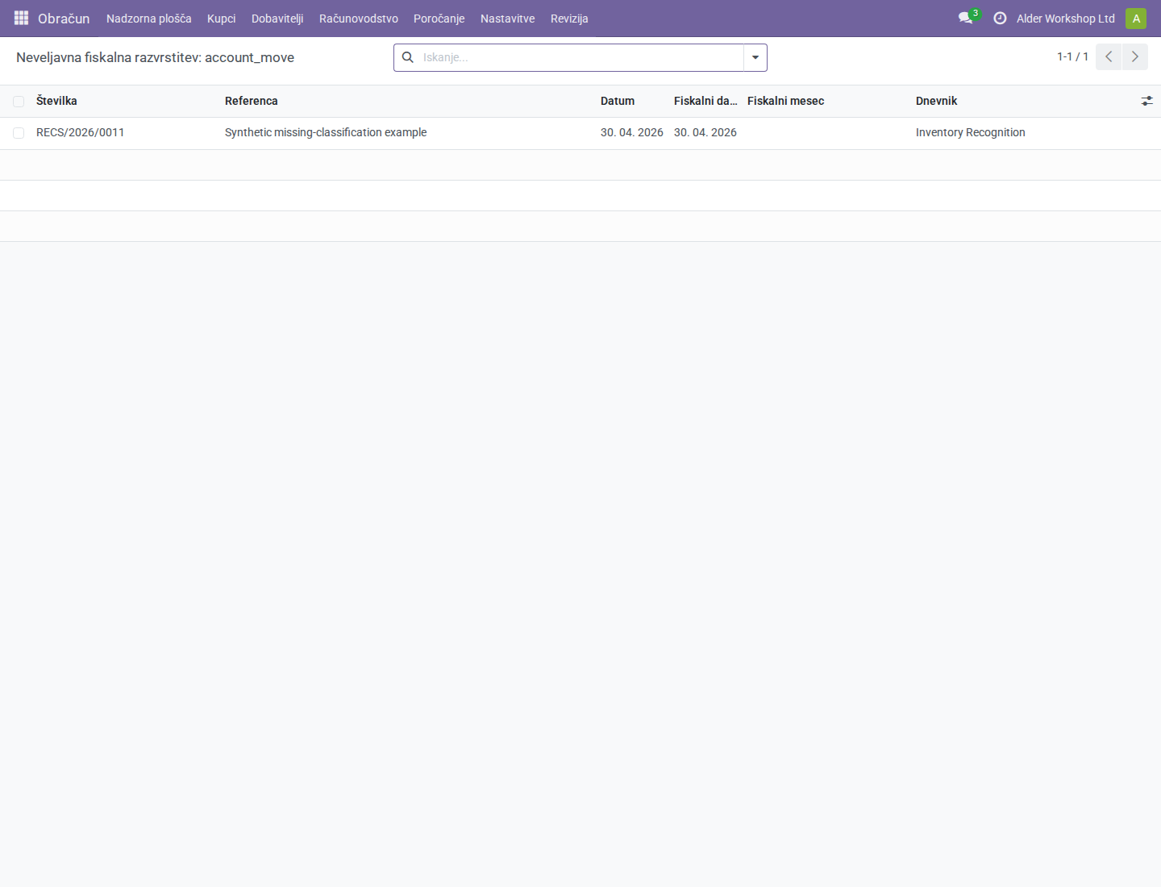Open optional columns settings icon
The image size is (1161, 887).
click(x=1146, y=101)
